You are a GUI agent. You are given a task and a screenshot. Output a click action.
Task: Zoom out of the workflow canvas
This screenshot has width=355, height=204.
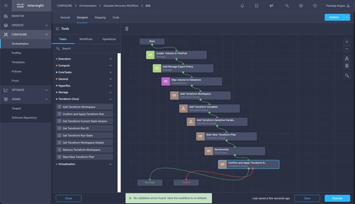point(346,49)
